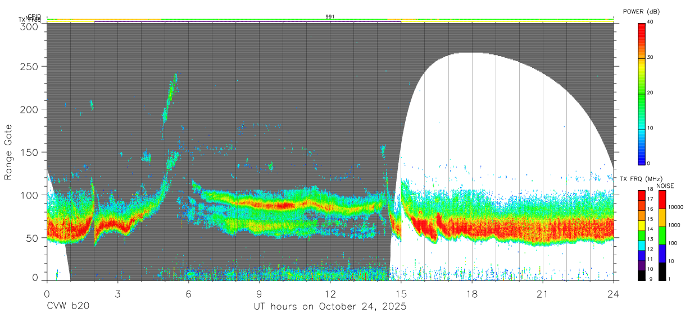Click the 250 tick label on the Range Gate axis
The image size is (690, 318).
click(30, 66)
